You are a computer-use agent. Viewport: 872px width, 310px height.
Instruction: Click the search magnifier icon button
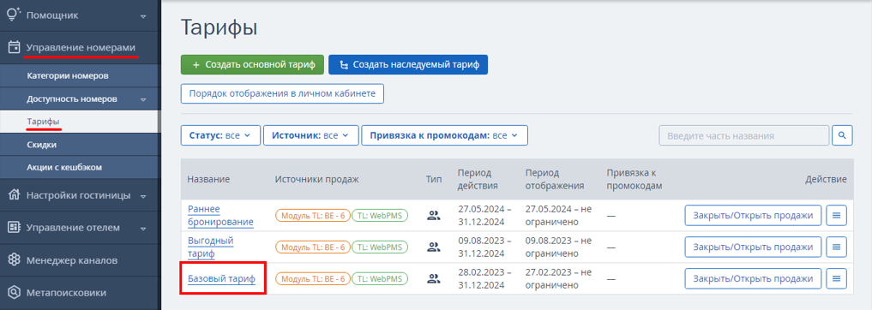tap(842, 135)
